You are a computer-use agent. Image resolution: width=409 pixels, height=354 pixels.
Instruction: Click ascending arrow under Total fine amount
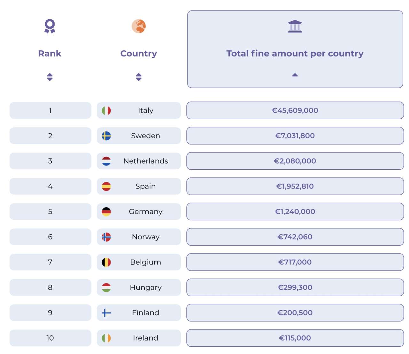(x=295, y=75)
